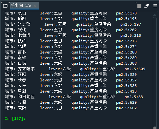This screenshot has height=129, width=159.
Task: Click the value pm2.5:357
Action: point(126,80)
